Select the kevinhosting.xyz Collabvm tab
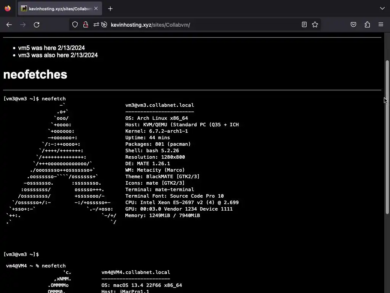390x293 pixels. [x=60, y=9]
